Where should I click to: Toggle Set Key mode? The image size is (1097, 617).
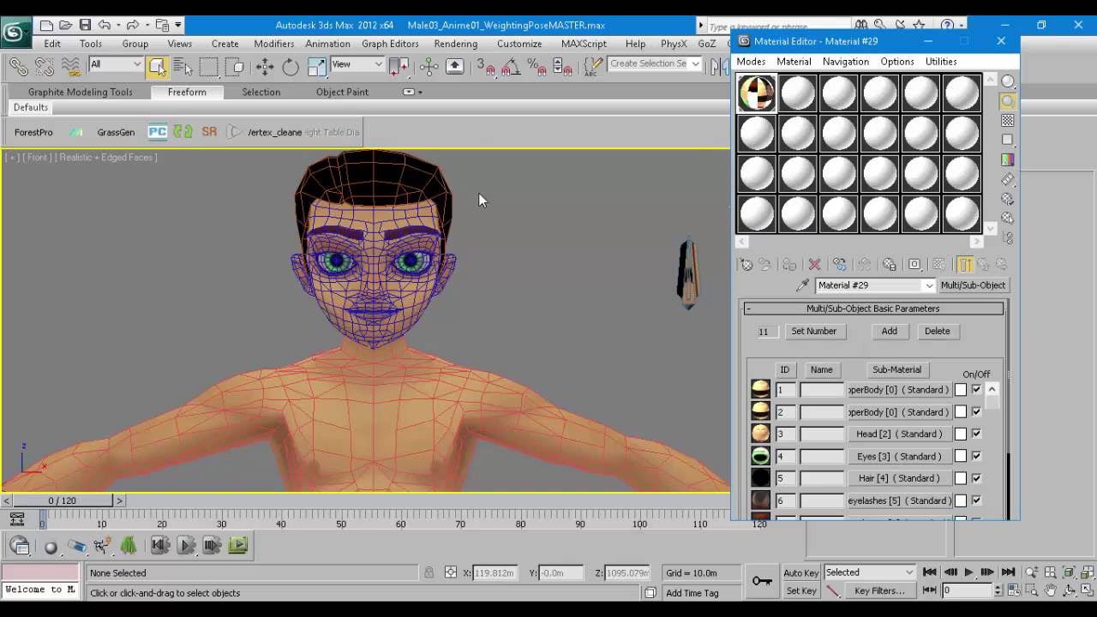800,590
